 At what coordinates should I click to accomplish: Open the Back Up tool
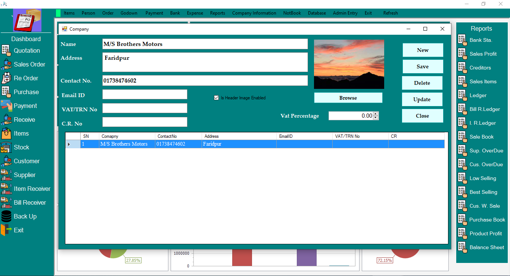[x=25, y=216]
